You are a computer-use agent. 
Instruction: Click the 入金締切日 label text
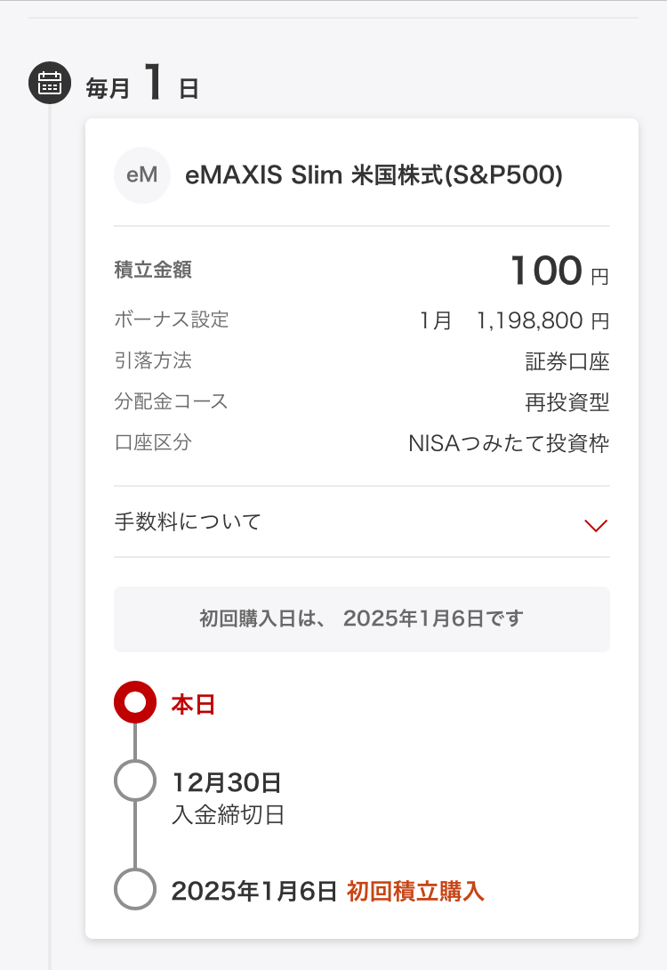(x=228, y=814)
